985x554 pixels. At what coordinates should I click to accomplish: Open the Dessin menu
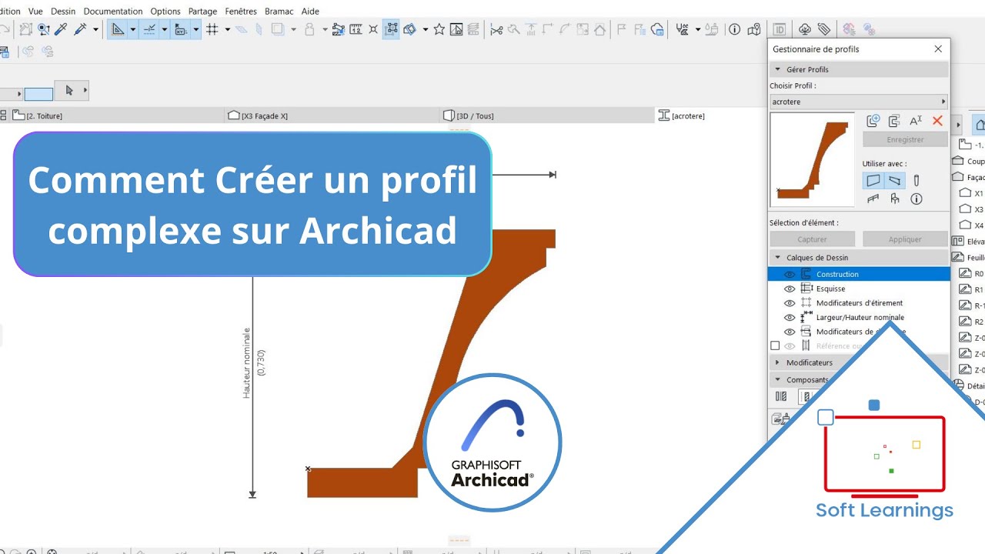[63, 12]
